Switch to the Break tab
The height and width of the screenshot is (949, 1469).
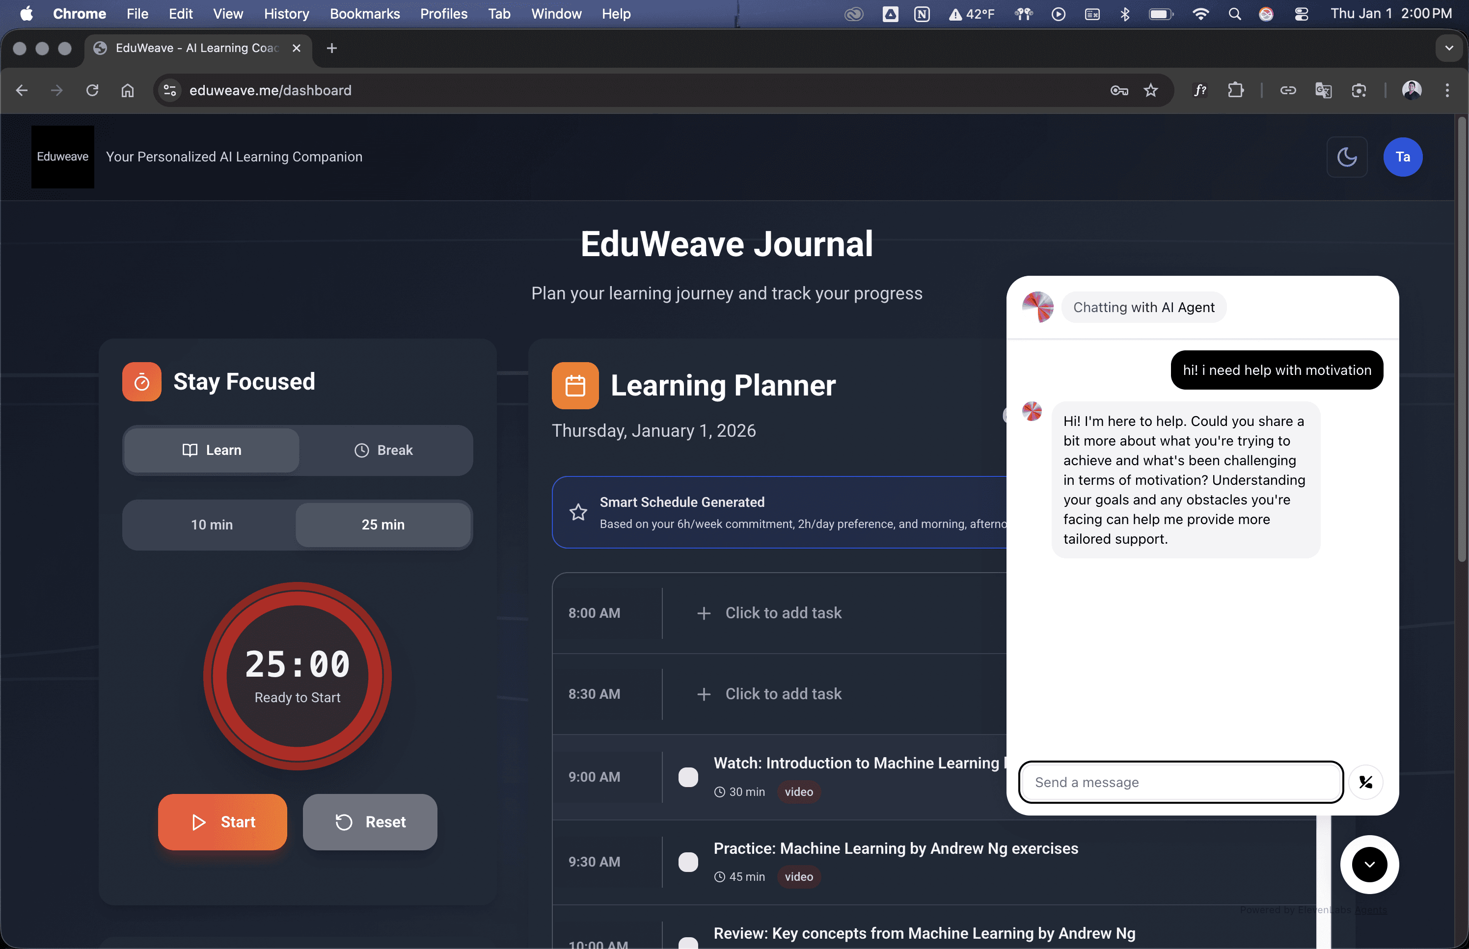point(383,450)
